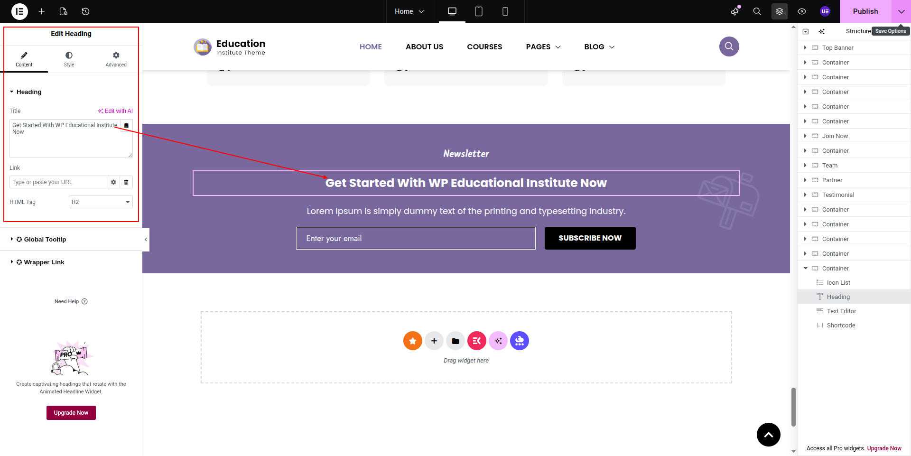Click the orange star favorites button
Viewport: 911px width, 456px height.
(412, 341)
